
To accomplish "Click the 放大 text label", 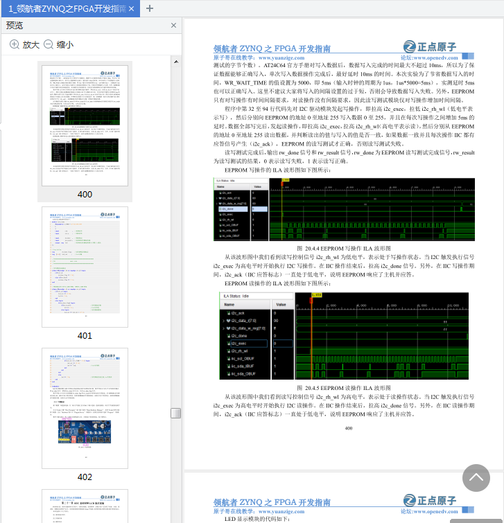I will point(31,45).
